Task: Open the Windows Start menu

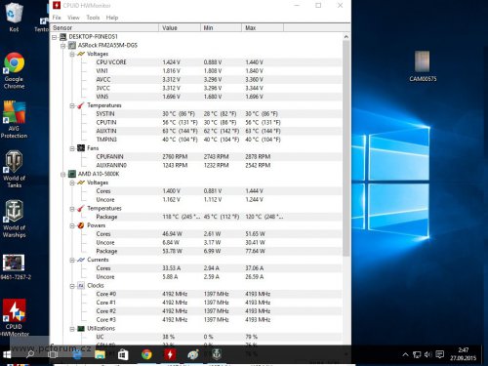Action: coord(7,354)
